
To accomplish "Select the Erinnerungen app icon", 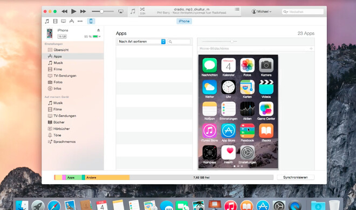I will pyautogui.click(x=228, y=109).
